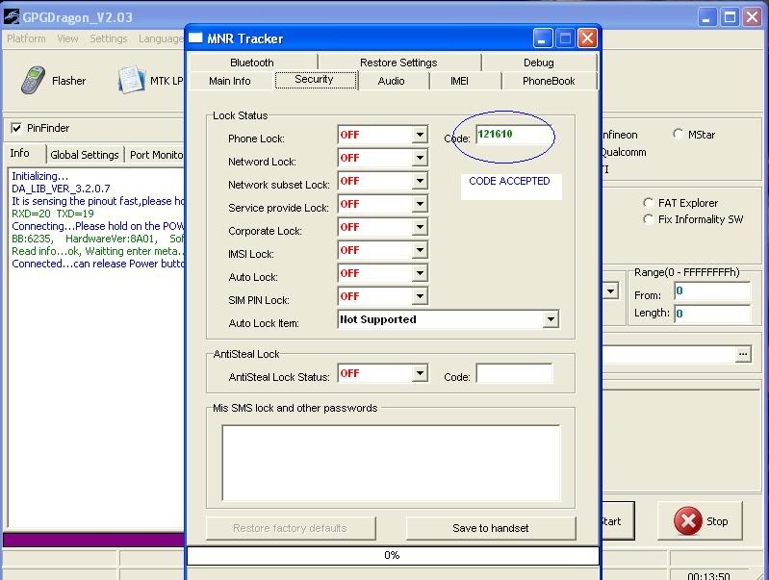Click the Range Length input field

tap(712, 314)
